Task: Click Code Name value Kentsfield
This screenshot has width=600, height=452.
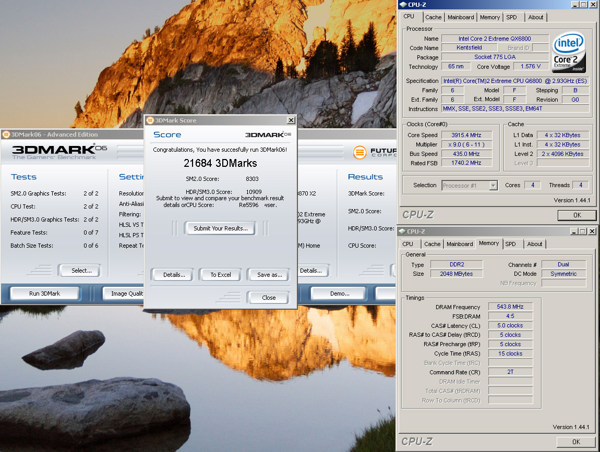Action: point(469,47)
